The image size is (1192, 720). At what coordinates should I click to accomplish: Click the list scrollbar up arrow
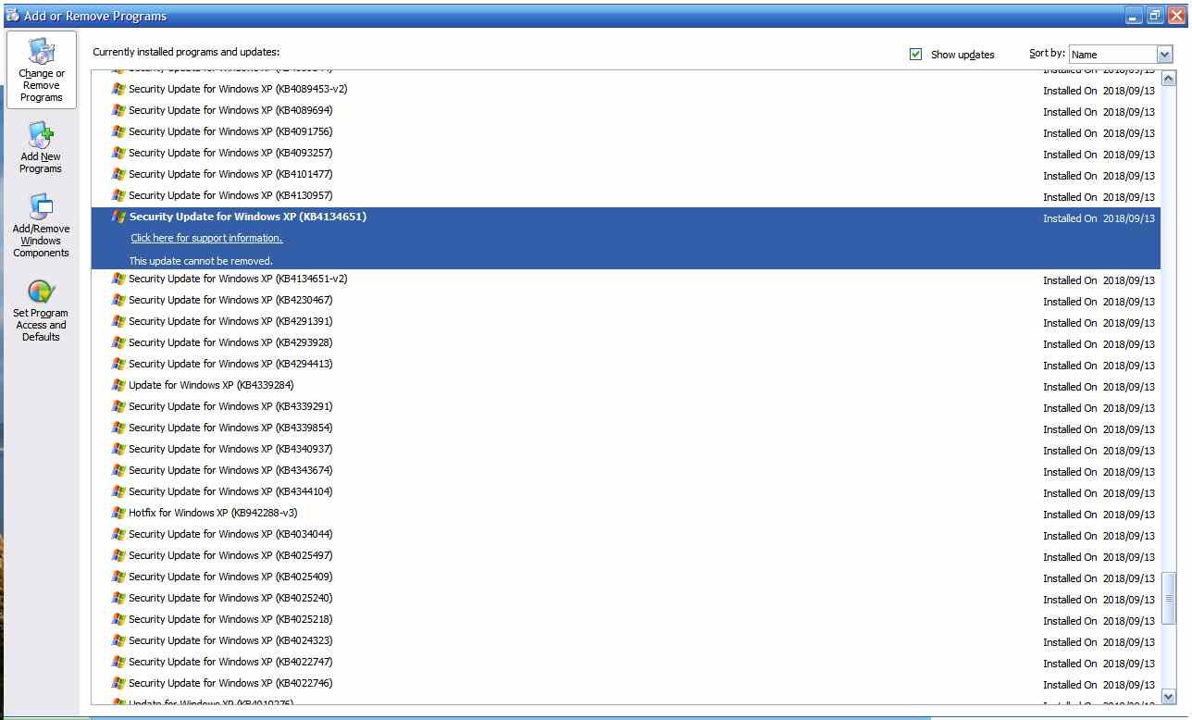point(1168,79)
